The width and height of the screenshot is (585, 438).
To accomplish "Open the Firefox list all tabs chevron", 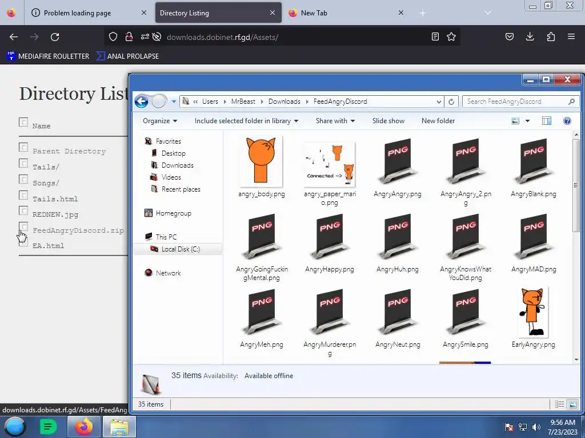I will pyautogui.click(x=488, y=13).
